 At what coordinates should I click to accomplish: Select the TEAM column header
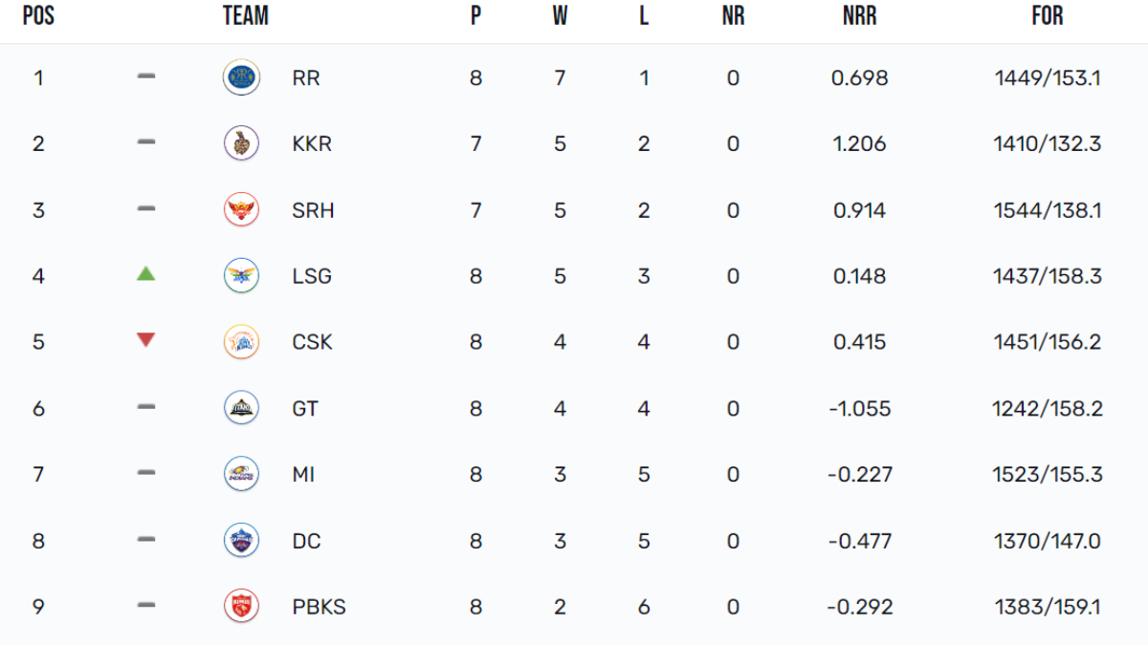pos(246,17)
